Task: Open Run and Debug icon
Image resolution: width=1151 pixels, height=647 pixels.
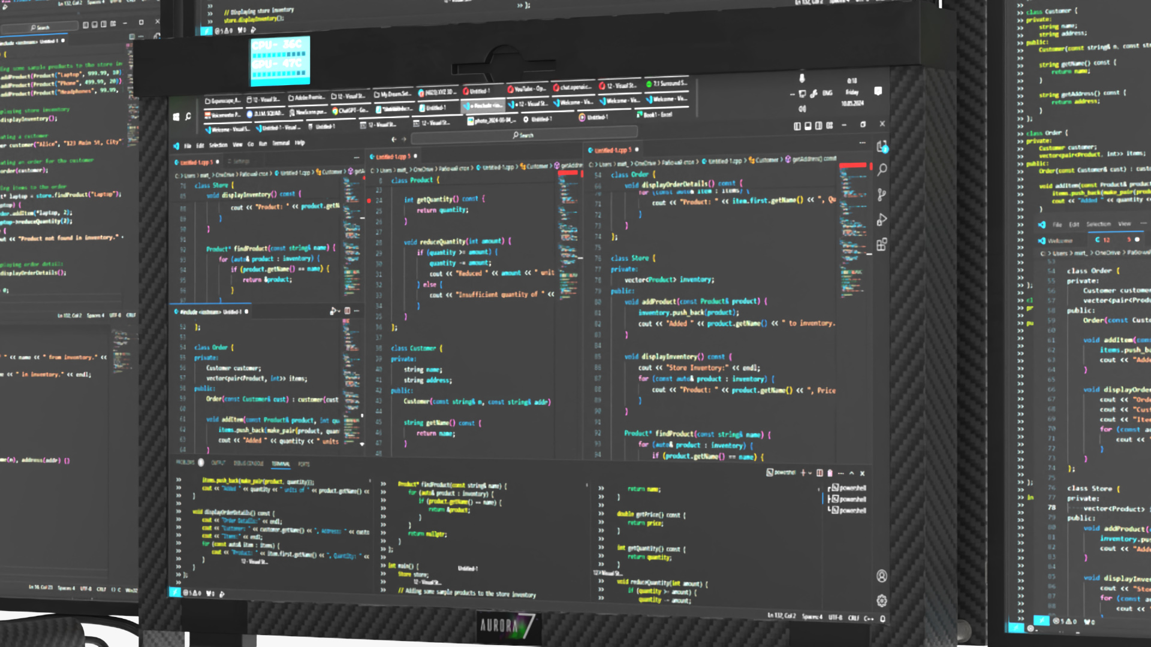Action: pos(882,220)
